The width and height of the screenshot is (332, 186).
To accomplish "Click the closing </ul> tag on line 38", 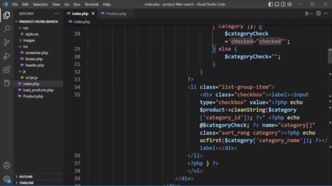I will click(195, 171).
